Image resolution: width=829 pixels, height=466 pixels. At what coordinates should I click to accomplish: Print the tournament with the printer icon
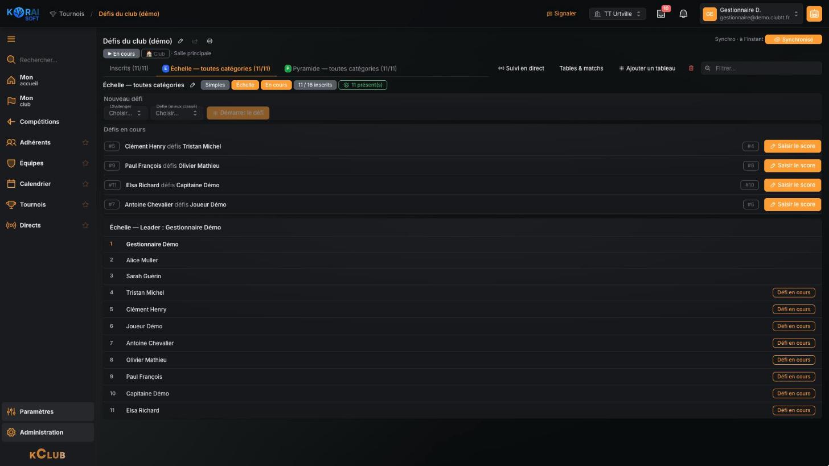click(x=210, y=41)
